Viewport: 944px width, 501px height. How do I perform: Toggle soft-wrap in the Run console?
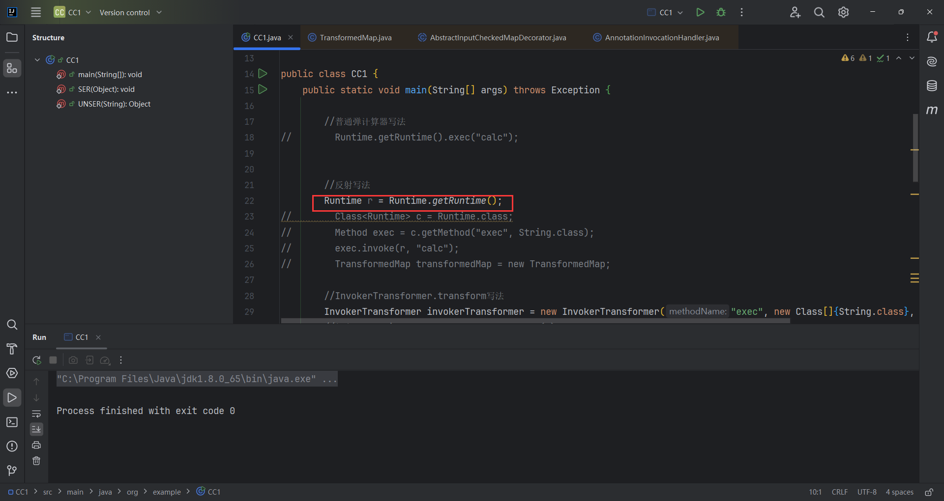pos(36,414)
